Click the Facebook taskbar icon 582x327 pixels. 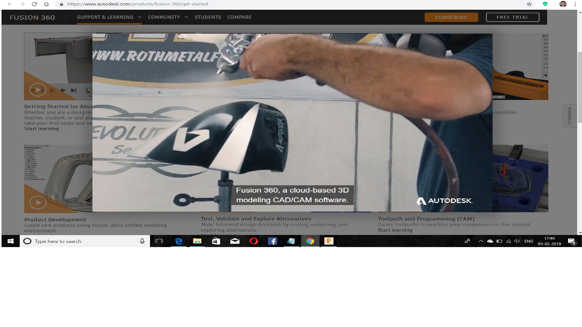coord(272,241)
